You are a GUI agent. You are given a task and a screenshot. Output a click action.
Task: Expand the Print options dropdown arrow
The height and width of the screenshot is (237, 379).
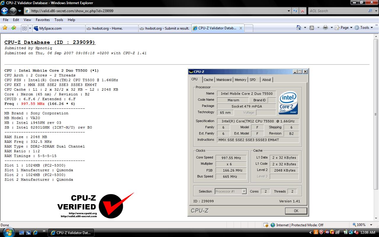(x=331, y=28)
